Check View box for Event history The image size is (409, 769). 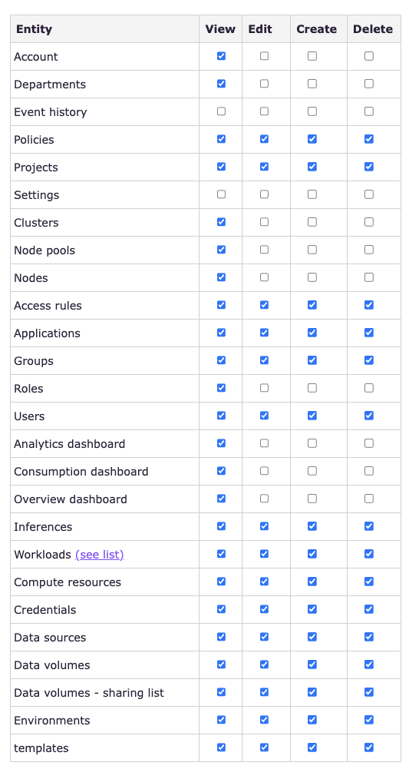pyautogui.click(x=221, y=111)
